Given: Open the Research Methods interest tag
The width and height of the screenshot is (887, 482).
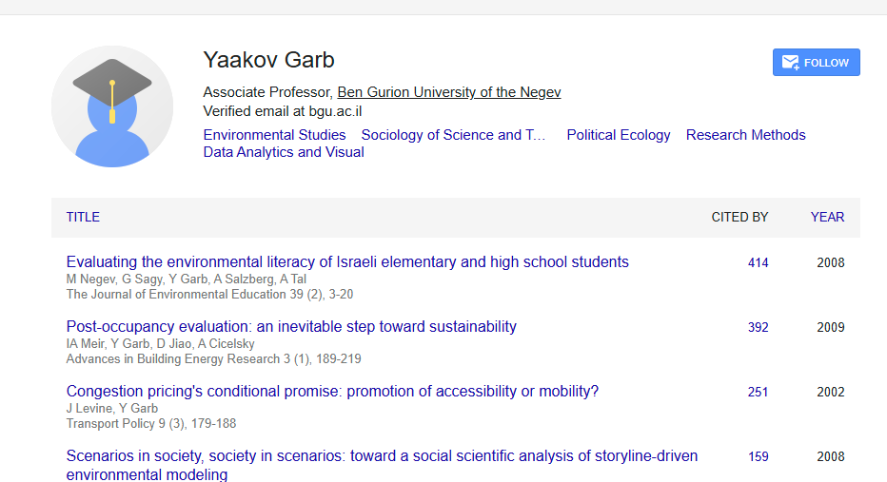Looking at the screenshot, I should point(745,135).
